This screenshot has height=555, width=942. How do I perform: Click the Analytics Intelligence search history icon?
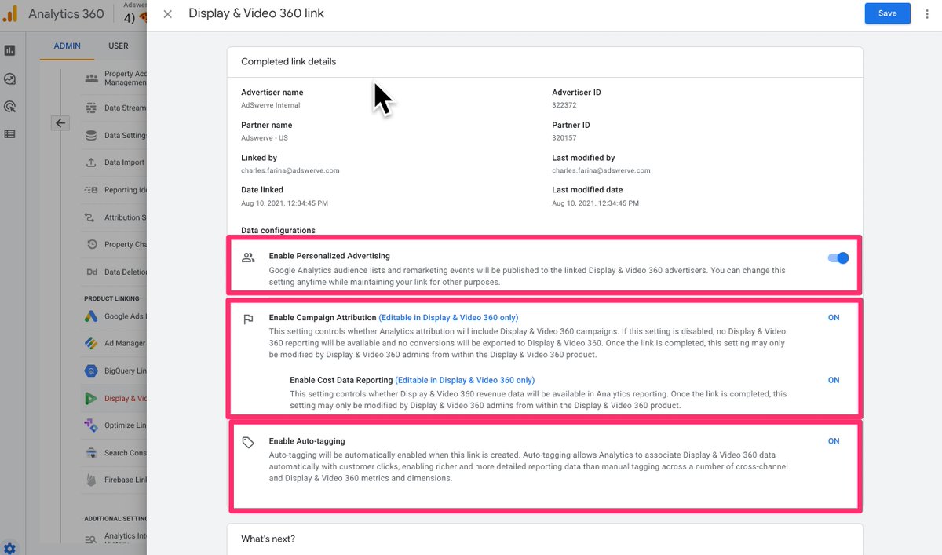coord(91,539)
